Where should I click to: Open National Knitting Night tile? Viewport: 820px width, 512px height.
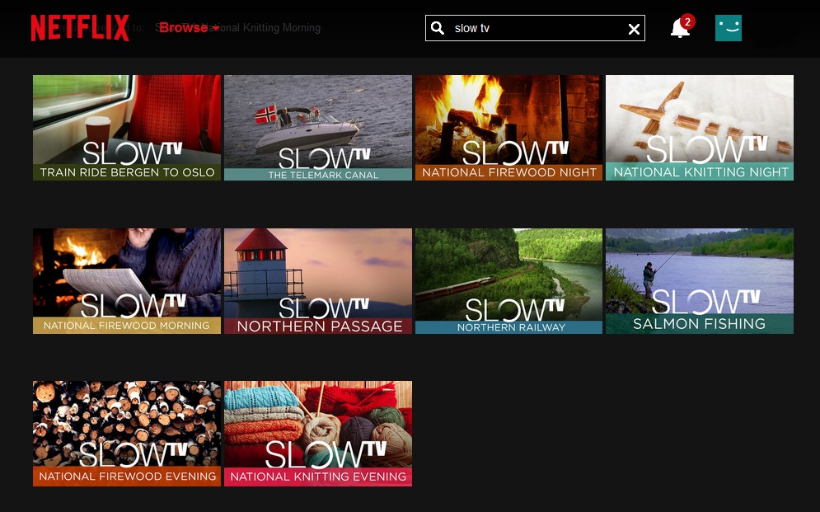coord(700,128)
